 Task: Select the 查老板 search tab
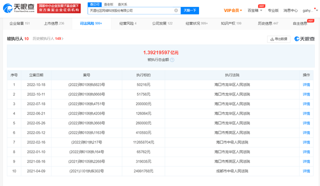click(x=108, y=4)
